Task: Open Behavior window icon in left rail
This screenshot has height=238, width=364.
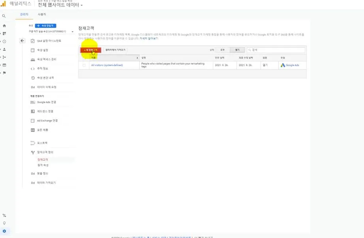Action: [x=4, y=65]
